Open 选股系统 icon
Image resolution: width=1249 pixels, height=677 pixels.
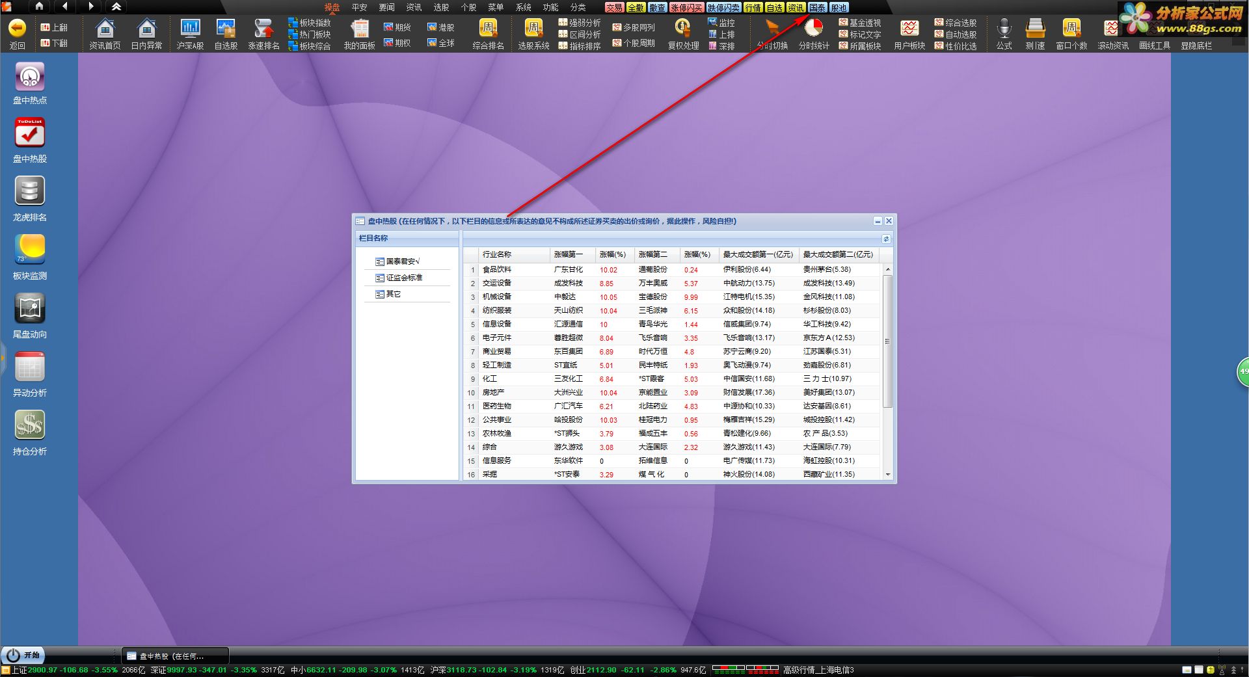[x=533, y=28]
